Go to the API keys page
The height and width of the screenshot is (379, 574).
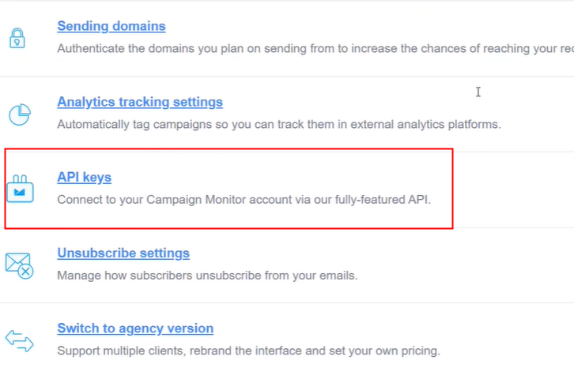(84, 177)
